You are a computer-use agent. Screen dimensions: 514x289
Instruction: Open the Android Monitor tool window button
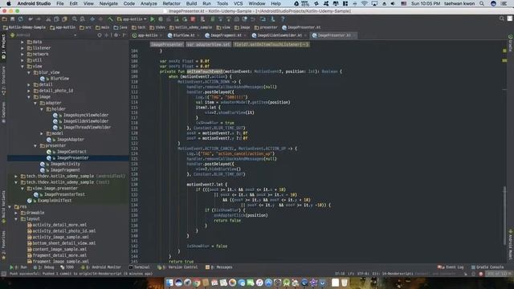click(101, 267)
